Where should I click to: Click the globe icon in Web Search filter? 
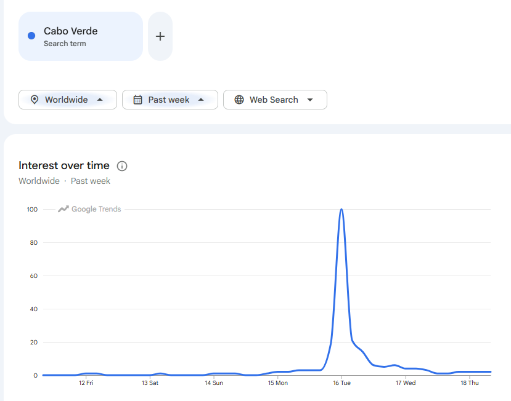(x=239, y=100)
